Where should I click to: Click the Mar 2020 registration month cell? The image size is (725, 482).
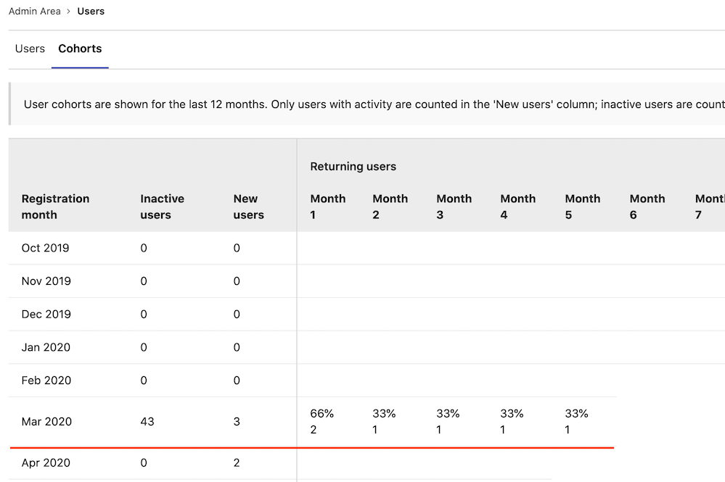tap(46, 422)
